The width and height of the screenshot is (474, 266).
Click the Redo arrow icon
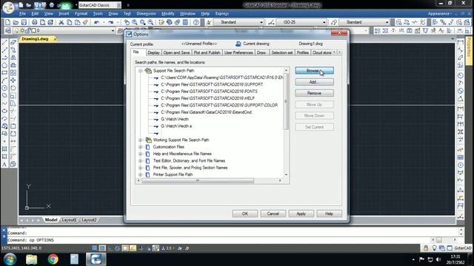(x=110, y=22)
